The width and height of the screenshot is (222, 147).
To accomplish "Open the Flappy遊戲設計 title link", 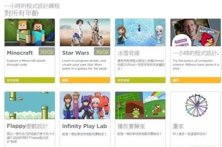I will point(28,126).
